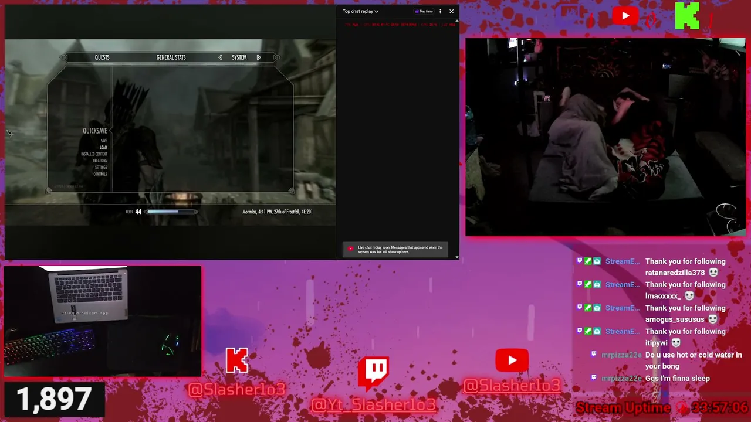Click bot badge on ratanaredzilla378 message
Viewport: 751px width, 422px height.
597,261
